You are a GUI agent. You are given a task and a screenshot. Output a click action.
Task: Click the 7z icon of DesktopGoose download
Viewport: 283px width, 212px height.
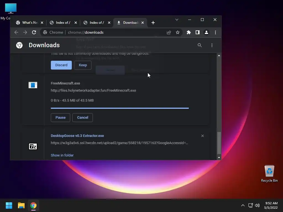tap(33, 146)
